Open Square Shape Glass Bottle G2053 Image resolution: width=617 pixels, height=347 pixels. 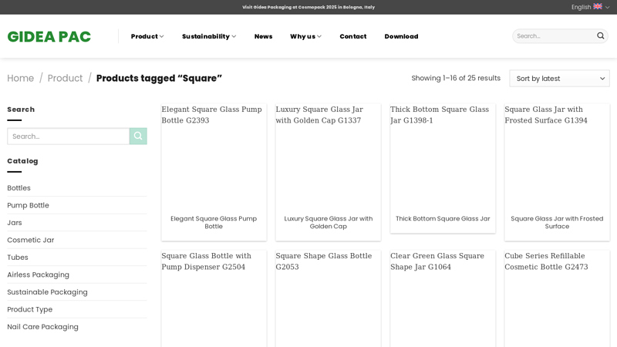(x=329, y=299)
